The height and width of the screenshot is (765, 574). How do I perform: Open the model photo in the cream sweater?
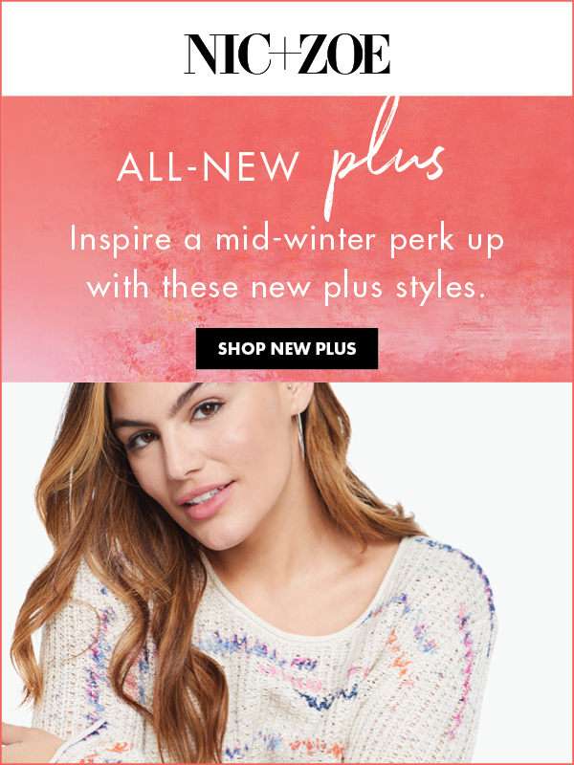(287, 573)
